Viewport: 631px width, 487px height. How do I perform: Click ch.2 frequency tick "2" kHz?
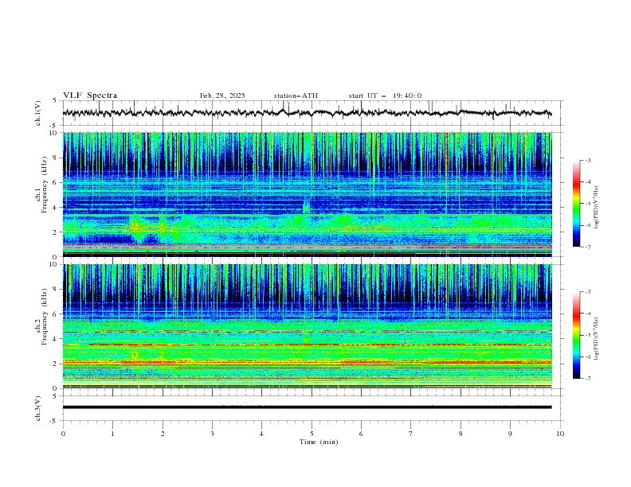pyautogui.click(x=56, y=364)
